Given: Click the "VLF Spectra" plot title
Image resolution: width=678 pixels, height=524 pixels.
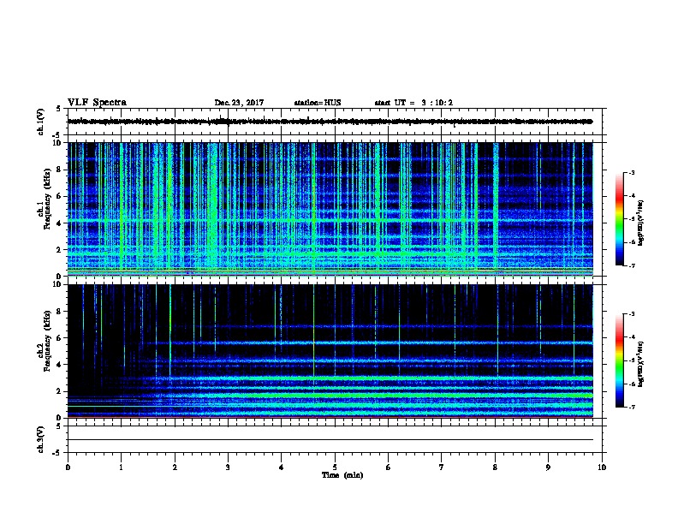Looking at the screenshot, I should [x=97, y=103].
